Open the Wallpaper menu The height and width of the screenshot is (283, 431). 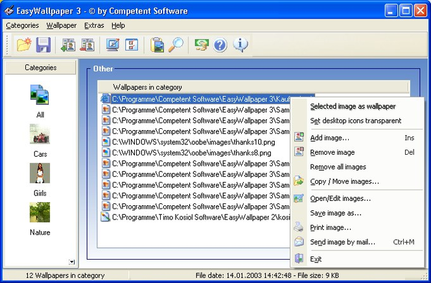tap(62, 25)
